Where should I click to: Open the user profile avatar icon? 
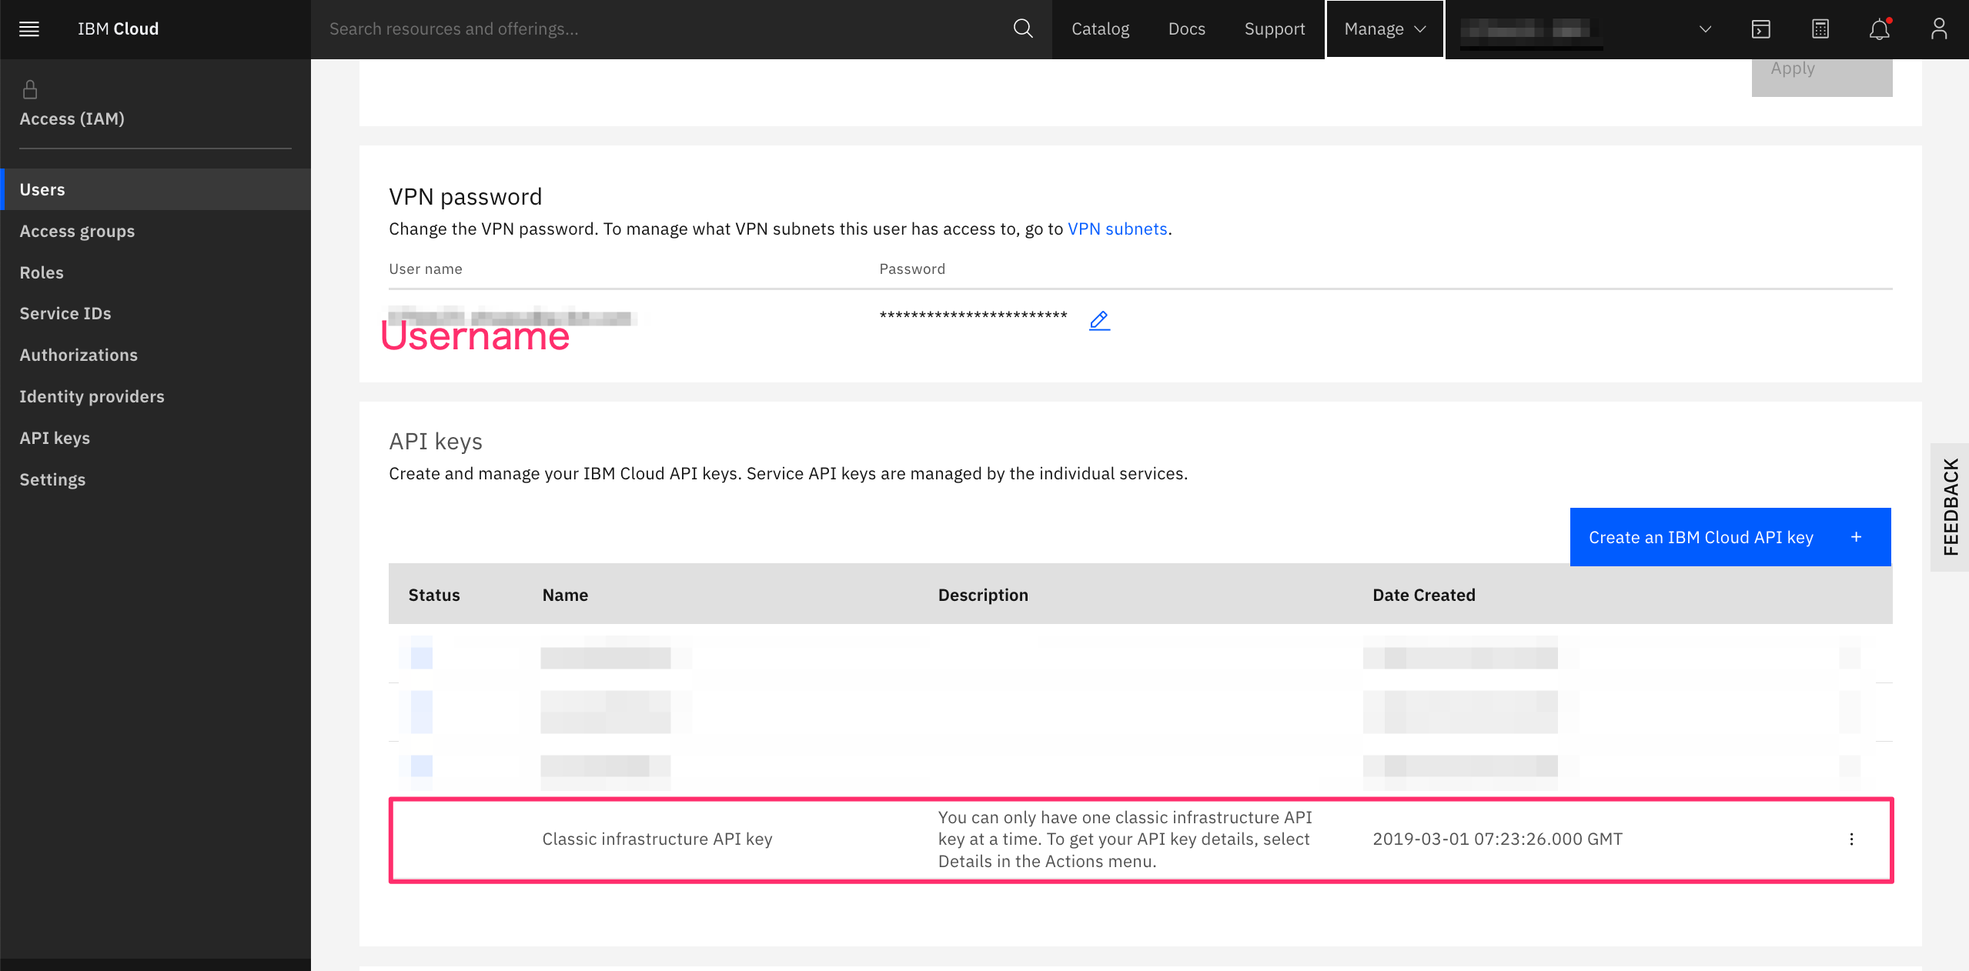coord(1939,29)
